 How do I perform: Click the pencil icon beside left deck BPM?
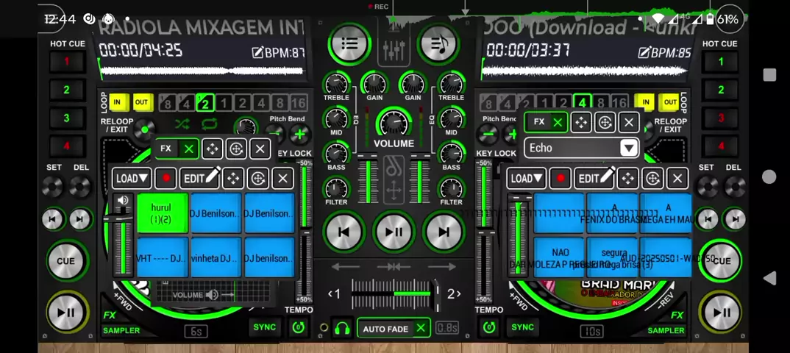click(x=257, y=52)
